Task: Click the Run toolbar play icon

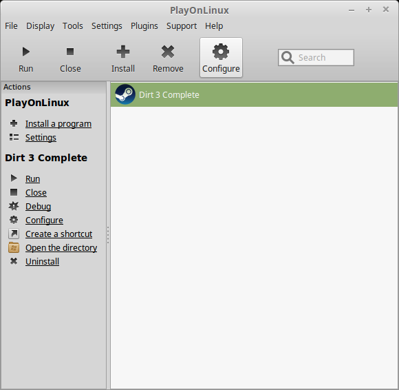Action: click(x=26, y=52)
